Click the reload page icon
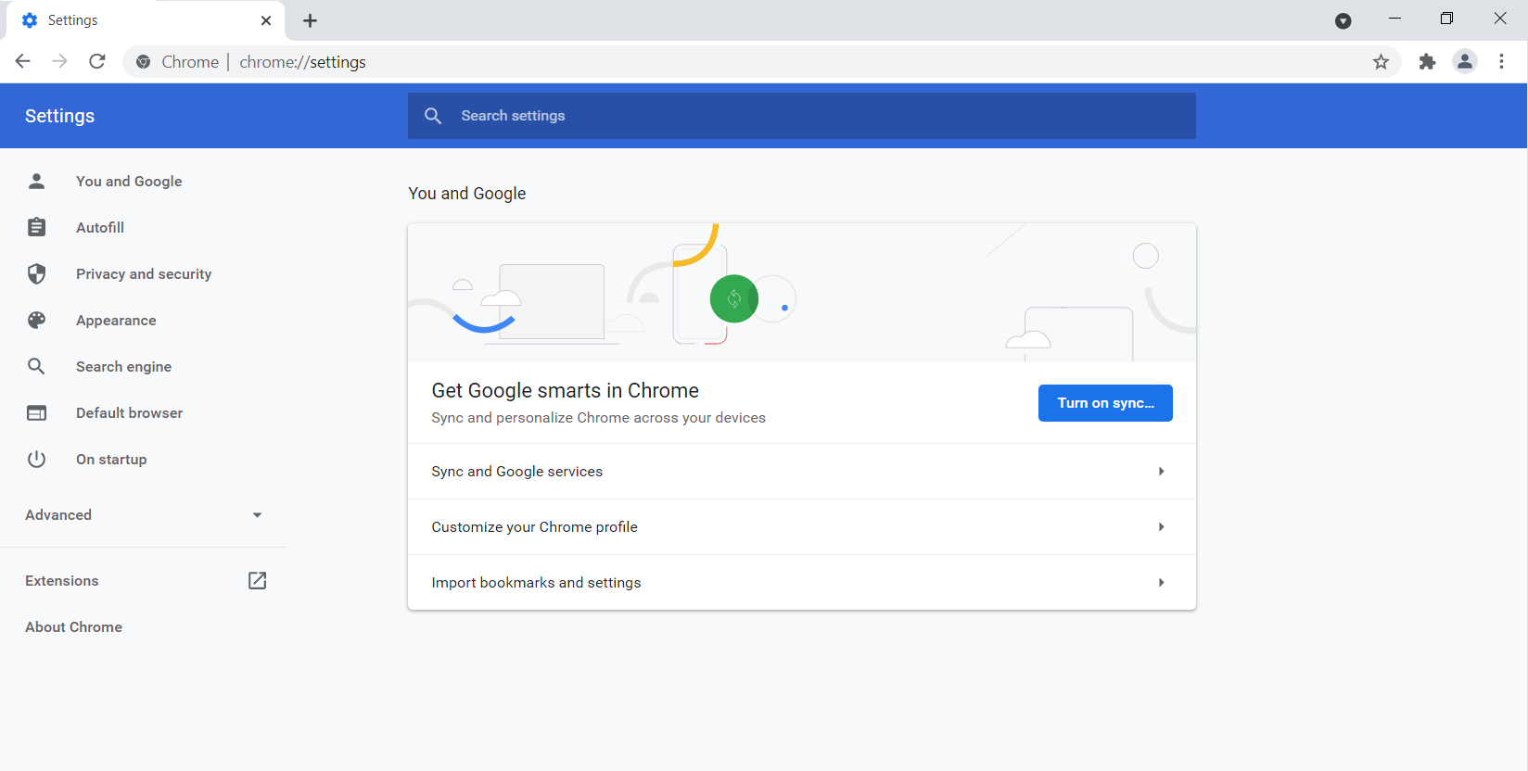The width and height of the screenshot is (1528, 771). coord(97,61)
